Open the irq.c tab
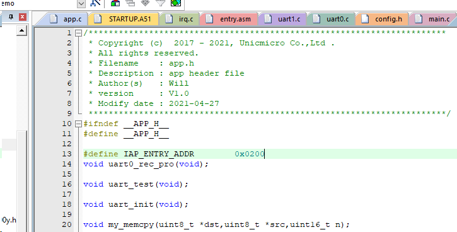Screen dimensions: 457x232 [x=182, y=20]
